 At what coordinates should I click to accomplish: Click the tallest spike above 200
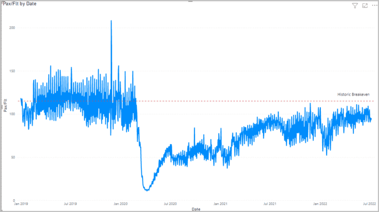point(111,22)
